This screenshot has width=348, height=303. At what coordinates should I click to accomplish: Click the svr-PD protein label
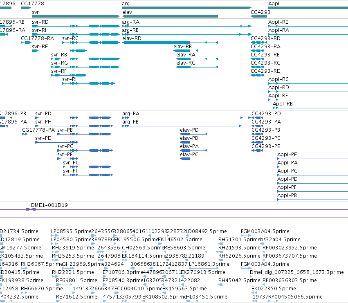point(43,114)
